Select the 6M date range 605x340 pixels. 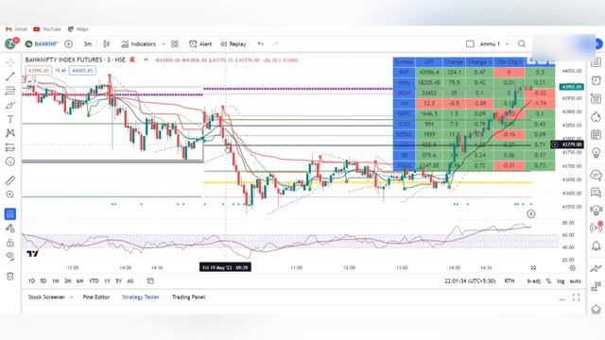click(x=79, y=281)
